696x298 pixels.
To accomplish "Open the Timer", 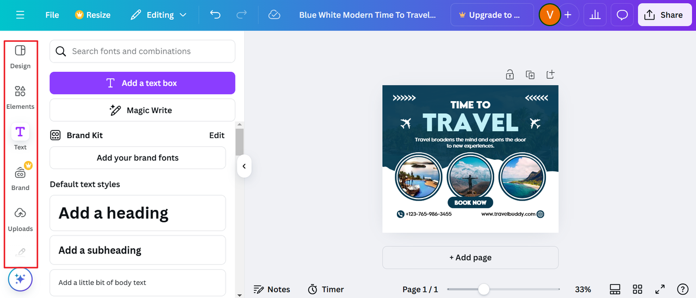I will point(326,289).
